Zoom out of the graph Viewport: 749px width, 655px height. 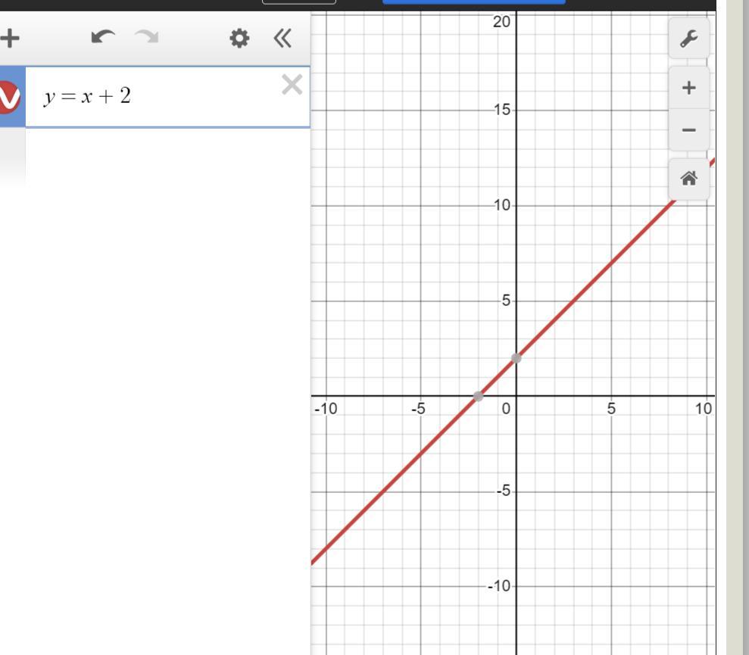[x=689, y=130]
